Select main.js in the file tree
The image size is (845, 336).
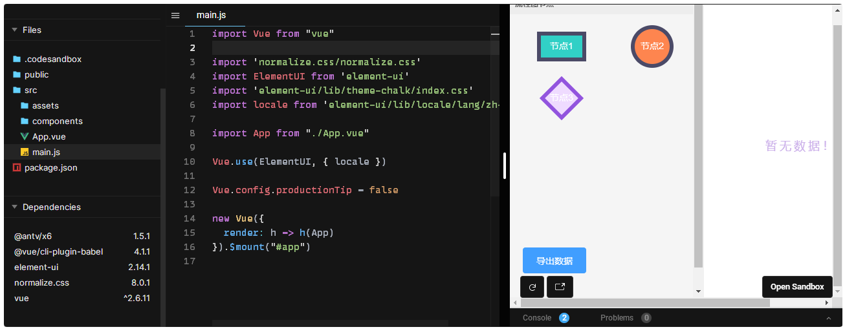[x=82, y=152]
